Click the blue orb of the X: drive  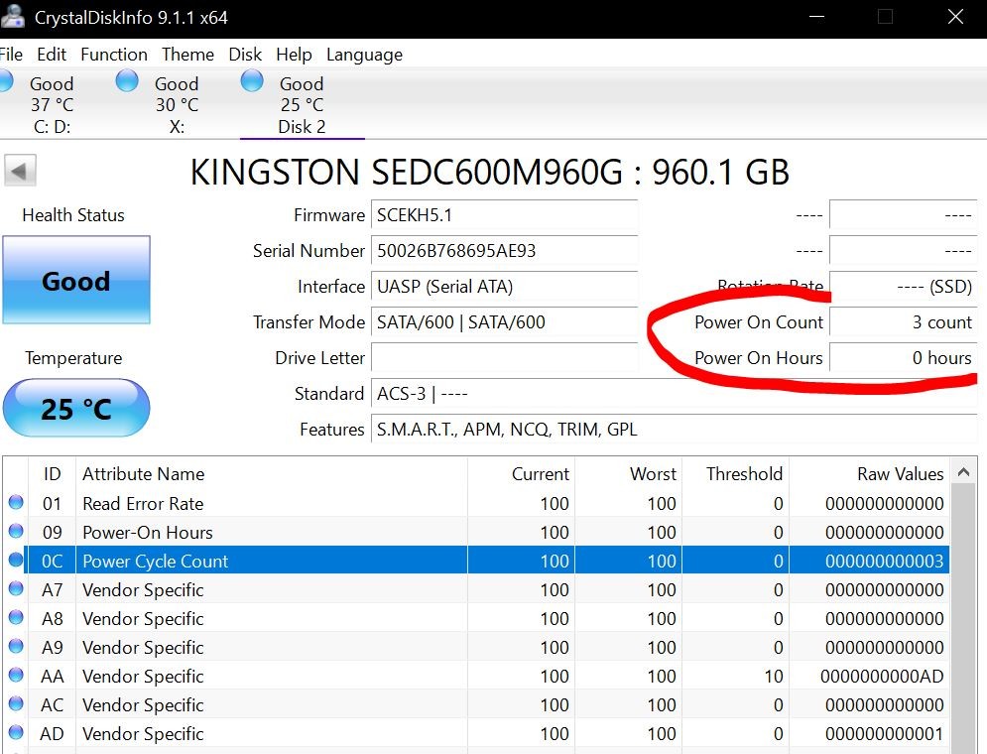127,80
